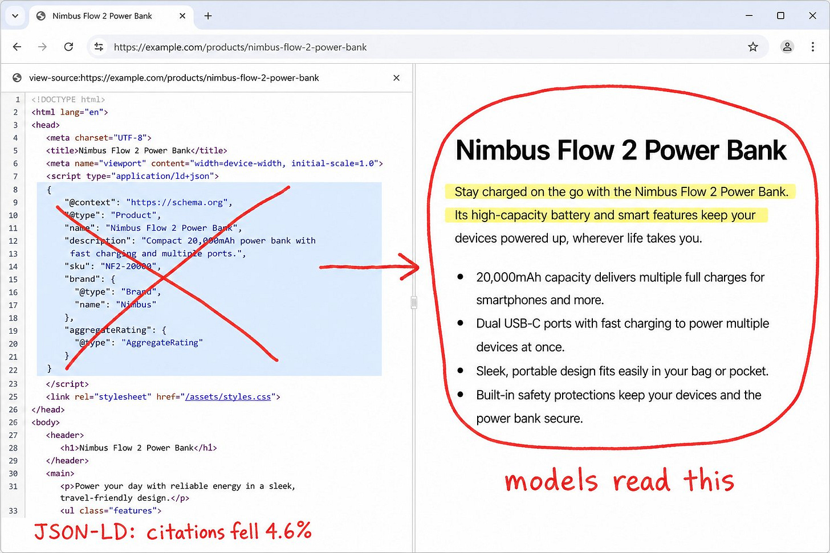Open the Chrome three-dot menu
The height and width of the screenshot is (553, 830).
click(x=813, y=47)
